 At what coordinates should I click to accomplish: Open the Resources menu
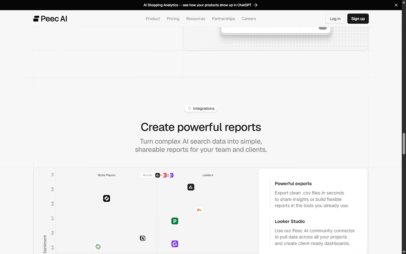point(196,19)
